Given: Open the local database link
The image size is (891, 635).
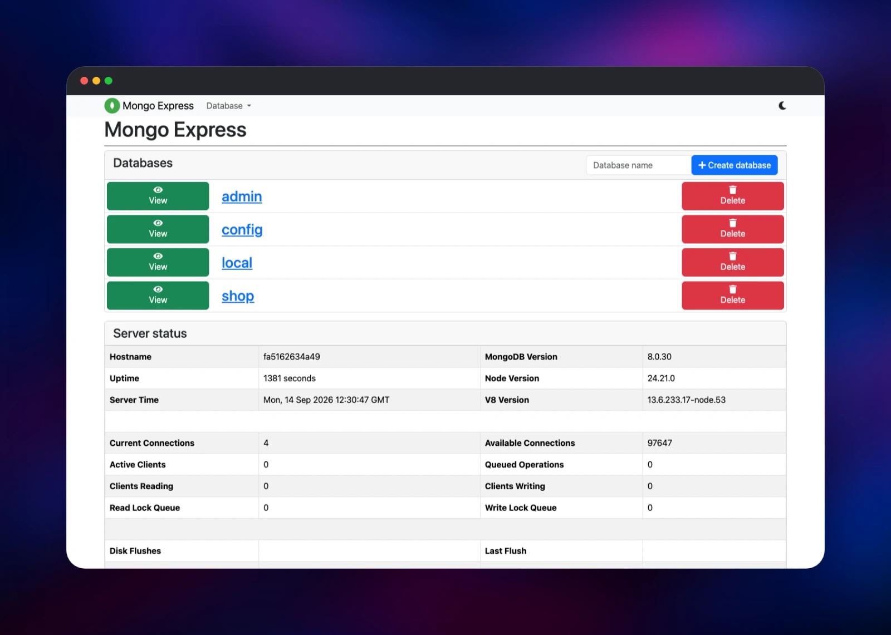Looking at the screenshot, I should click(x=237, y=263).
